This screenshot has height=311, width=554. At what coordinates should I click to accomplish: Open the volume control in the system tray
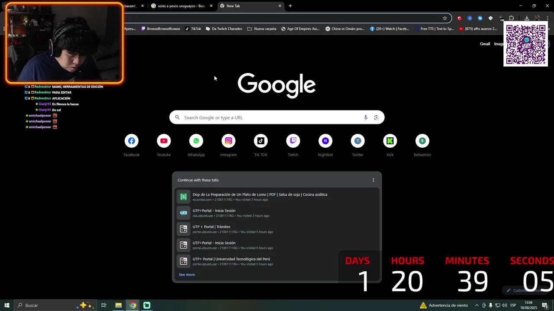click(x=504, y=305)
